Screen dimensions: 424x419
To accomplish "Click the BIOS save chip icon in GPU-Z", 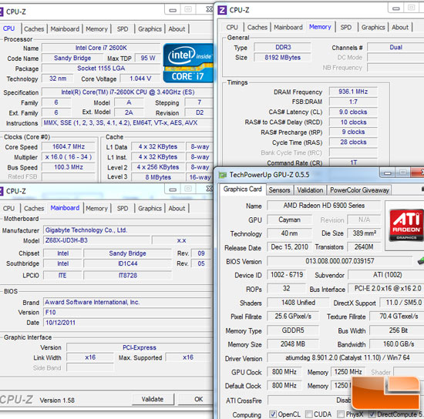I will point(420,261).
